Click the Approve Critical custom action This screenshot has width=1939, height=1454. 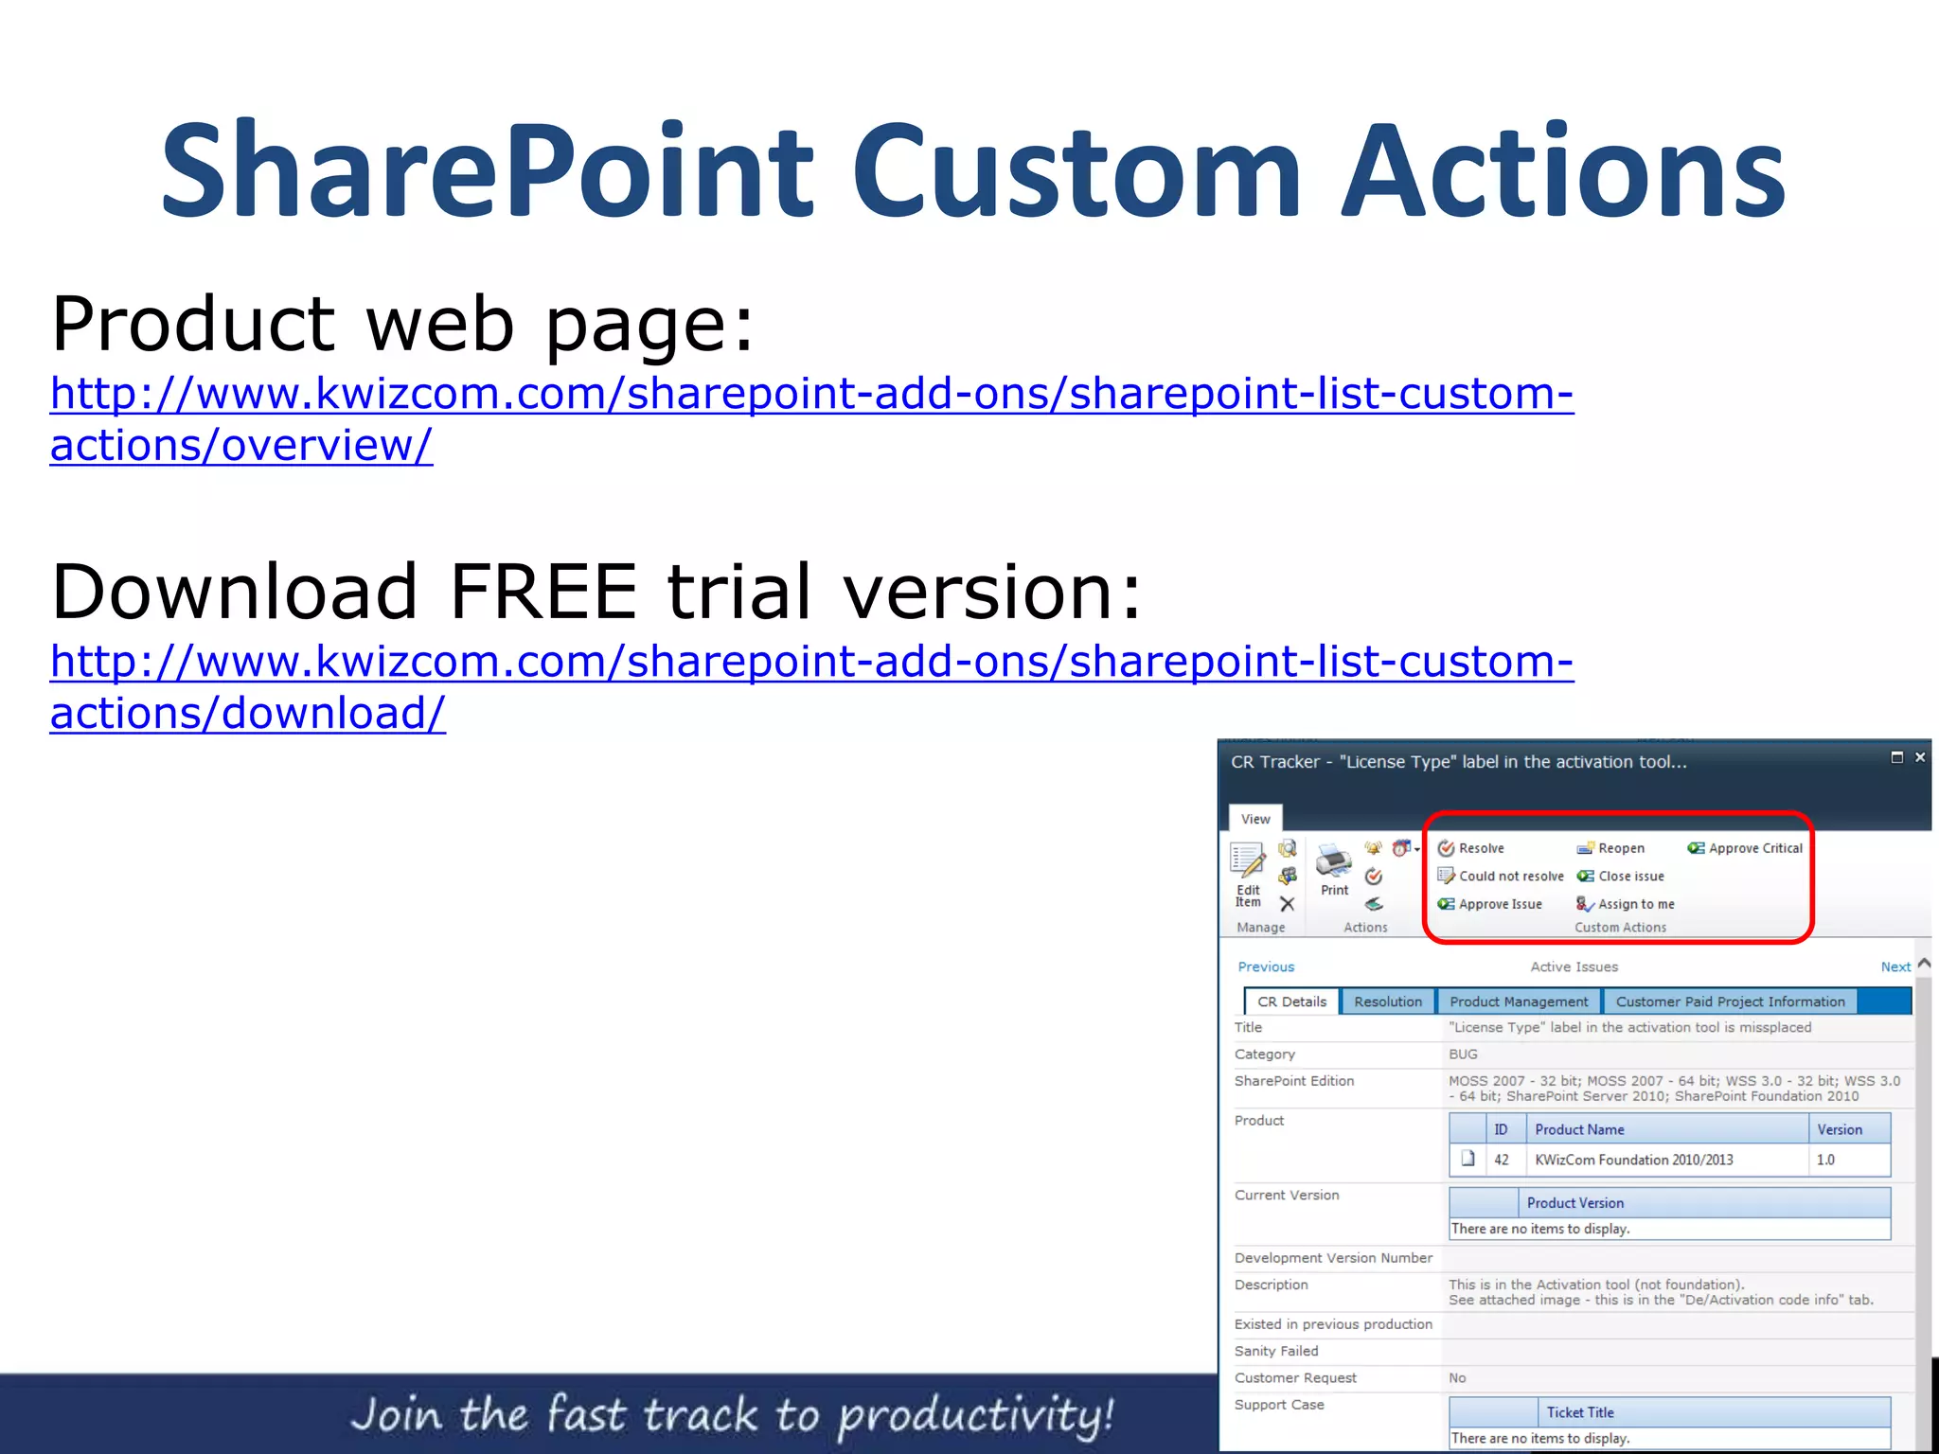pyautogui.click(x=1745, y=848)
